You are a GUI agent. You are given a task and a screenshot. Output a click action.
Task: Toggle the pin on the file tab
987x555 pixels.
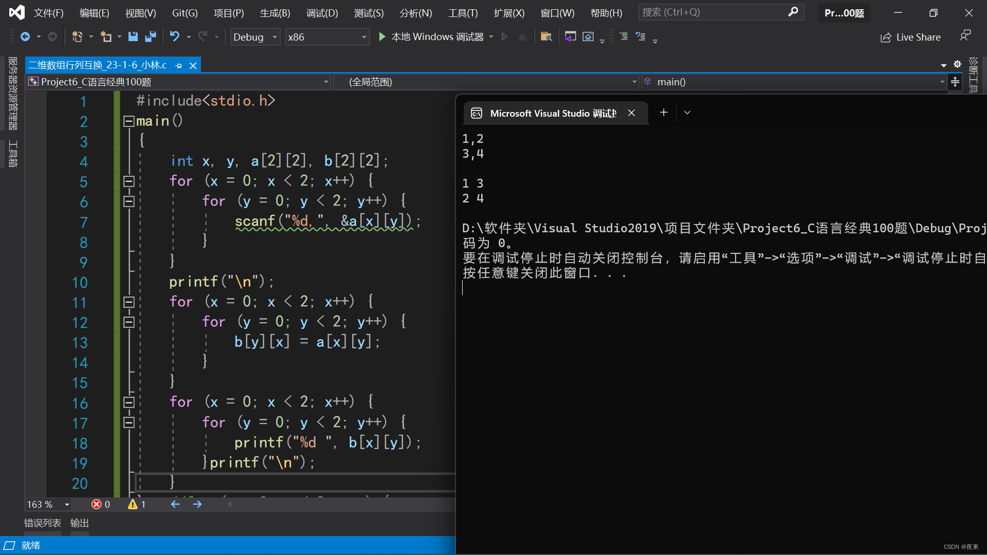point(178,66)
